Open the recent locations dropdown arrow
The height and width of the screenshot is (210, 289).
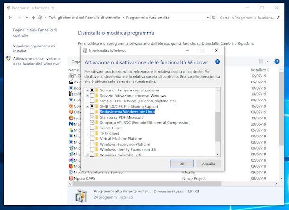pyautogui.click(x=27, y=18)
